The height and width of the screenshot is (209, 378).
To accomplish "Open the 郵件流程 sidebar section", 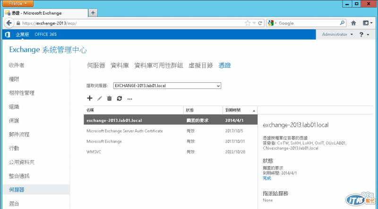I will click(19, 135).
